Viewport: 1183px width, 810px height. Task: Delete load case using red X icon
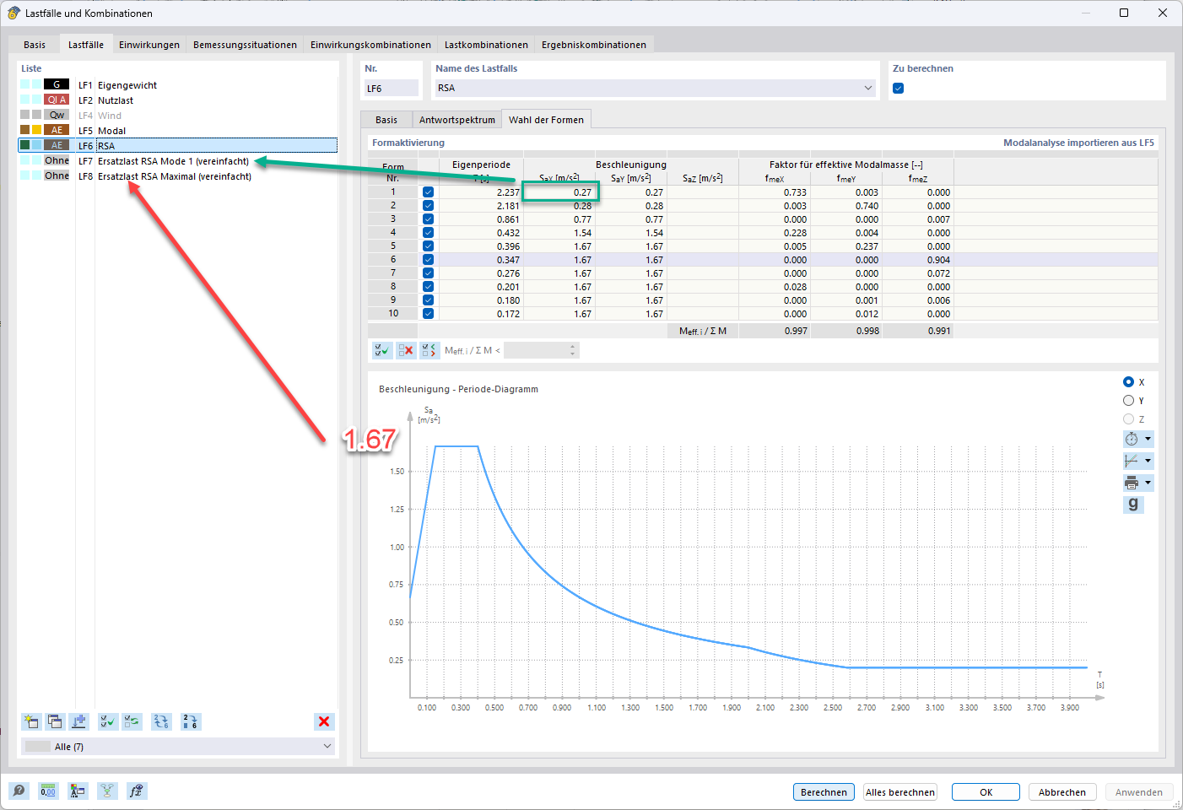(x=324, y=721)
